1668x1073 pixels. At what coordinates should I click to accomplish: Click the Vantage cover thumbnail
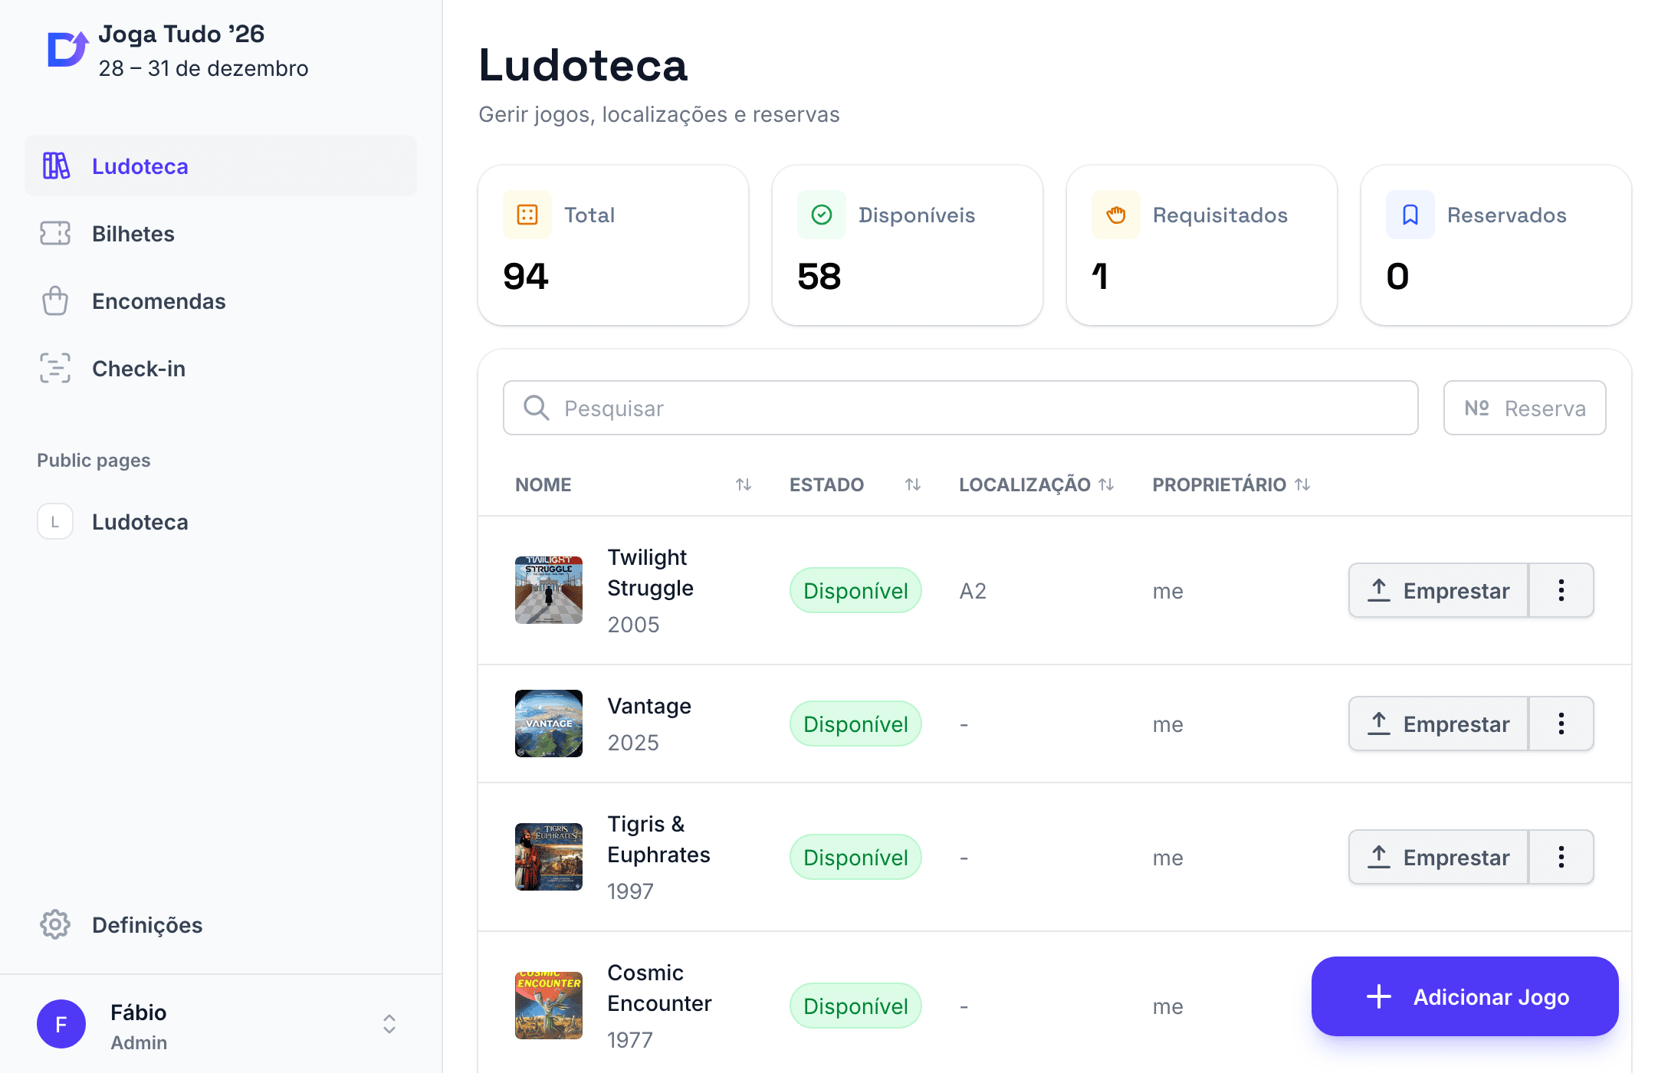pos(549,724)
